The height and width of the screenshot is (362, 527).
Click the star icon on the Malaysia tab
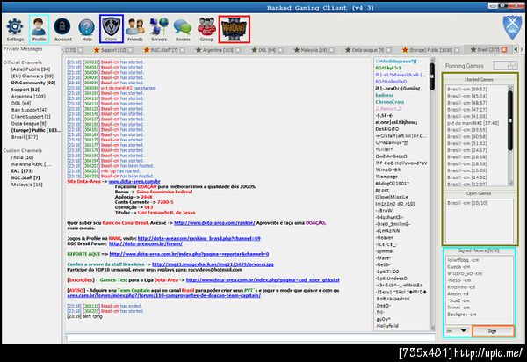297,50
